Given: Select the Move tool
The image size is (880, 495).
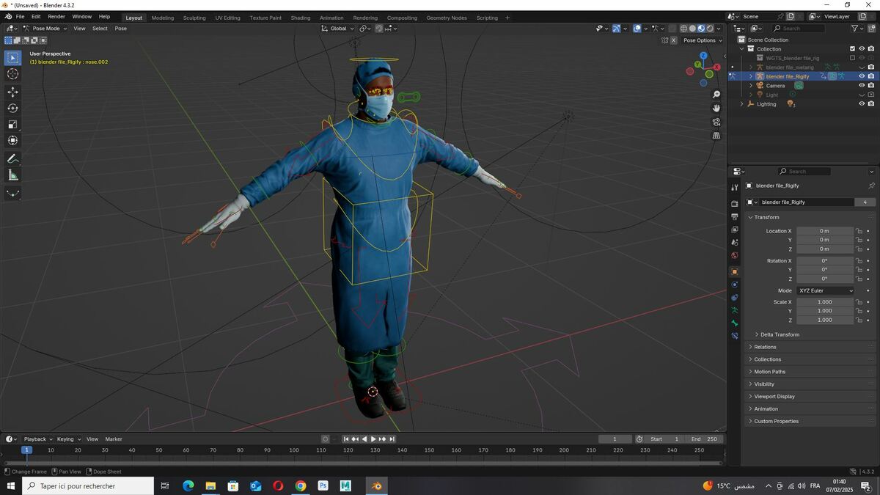Looking at the screenshot, I should coord(12,92).
